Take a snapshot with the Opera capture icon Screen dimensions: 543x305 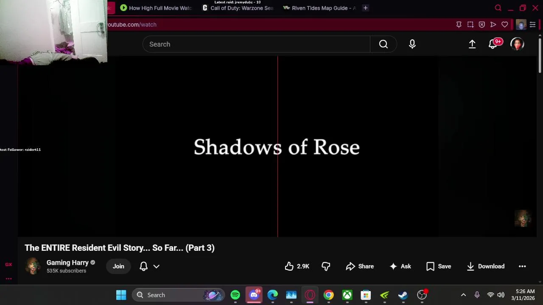point(470,25)
